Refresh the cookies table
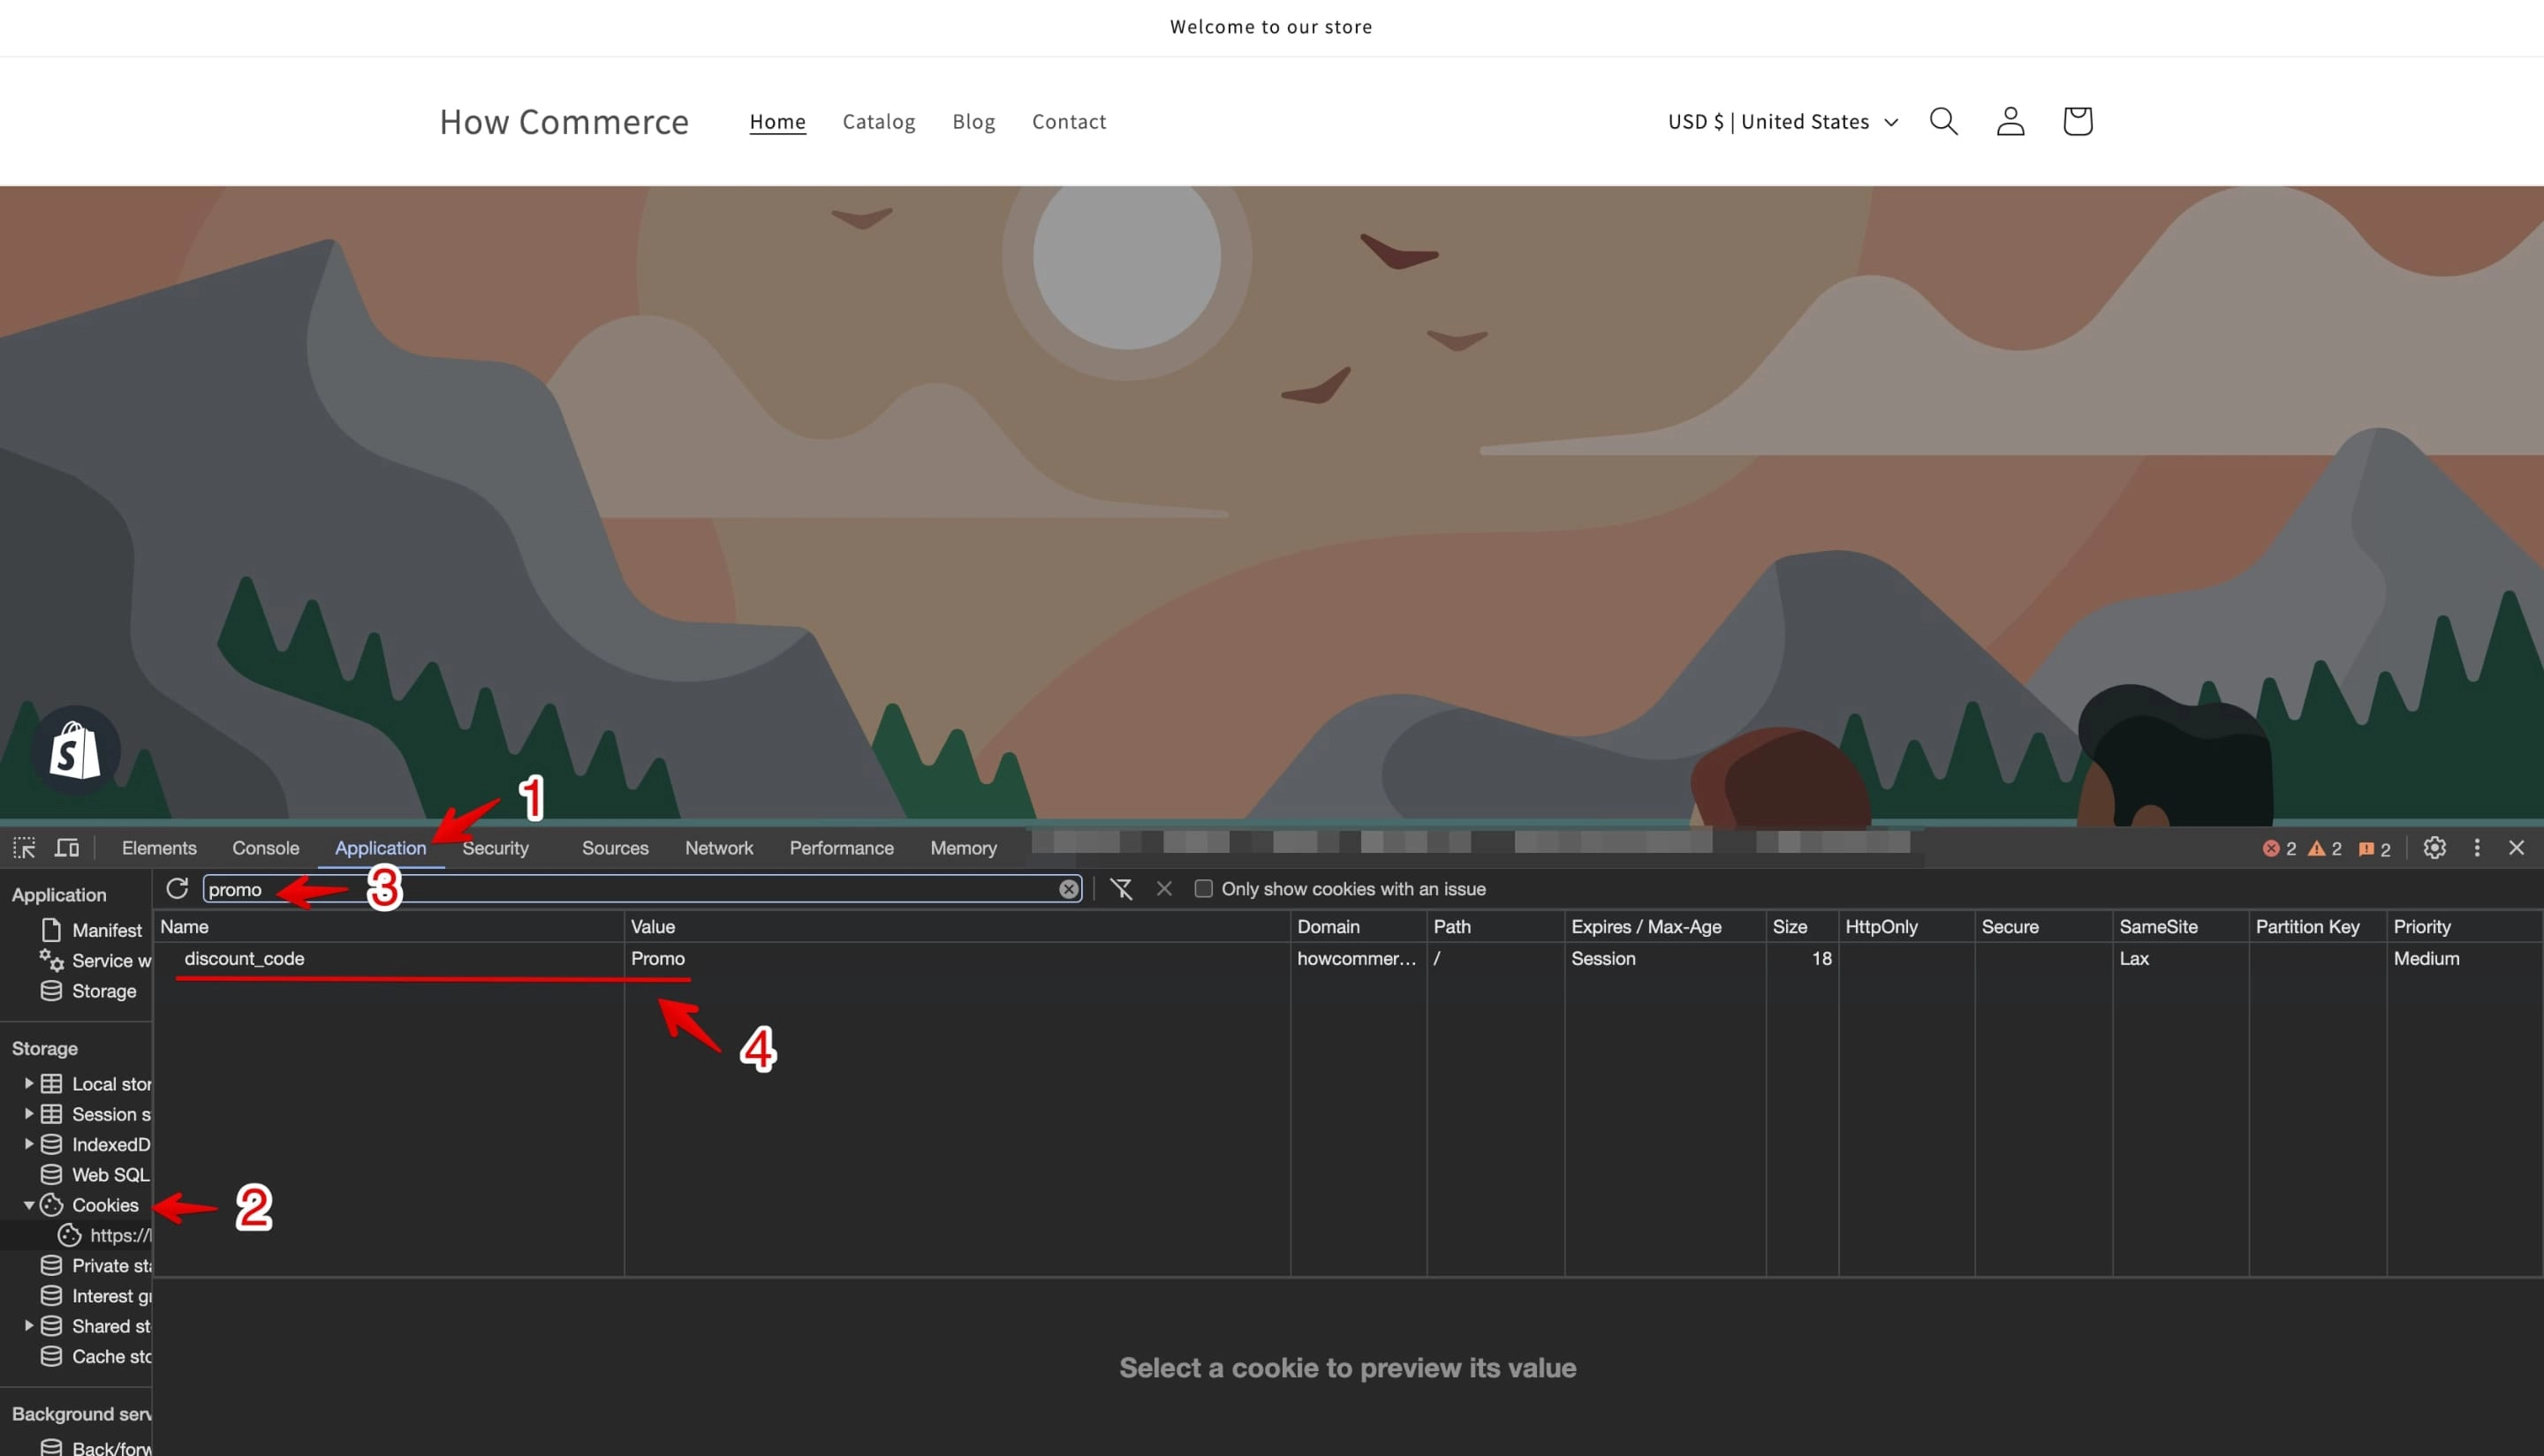 click(177, 888)
